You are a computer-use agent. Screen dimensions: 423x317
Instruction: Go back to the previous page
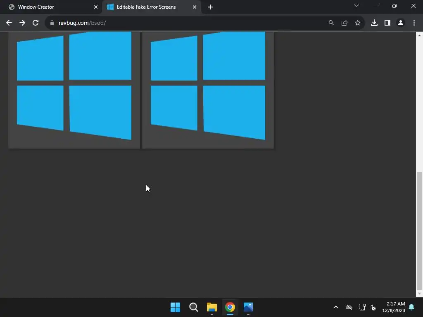coord(9,23)
